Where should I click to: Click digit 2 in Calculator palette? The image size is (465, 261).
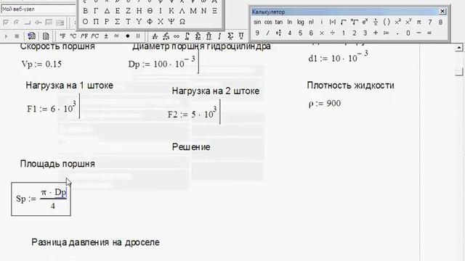coord(354,33)
